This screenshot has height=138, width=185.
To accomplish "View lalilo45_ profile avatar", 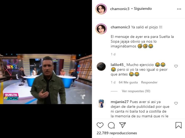I will (101, 66).
